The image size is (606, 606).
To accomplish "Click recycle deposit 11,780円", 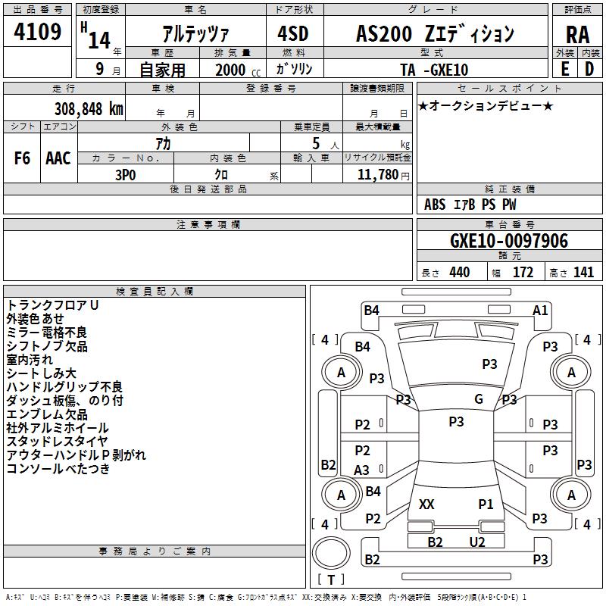I will click(383, 175).
